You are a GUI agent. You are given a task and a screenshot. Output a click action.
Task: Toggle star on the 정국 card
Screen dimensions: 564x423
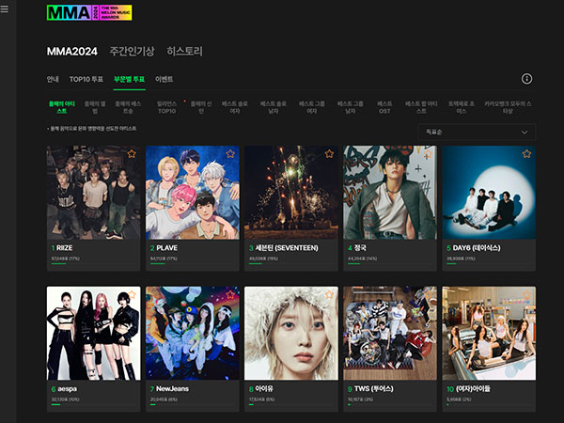pyautogui.click(x=428, y=154)
